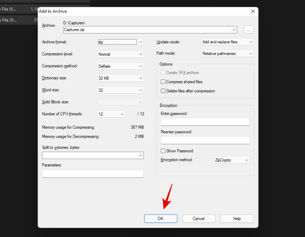The image size is (305, 237).
Task: Check Delete files after compression
Action: coord(163,91)
